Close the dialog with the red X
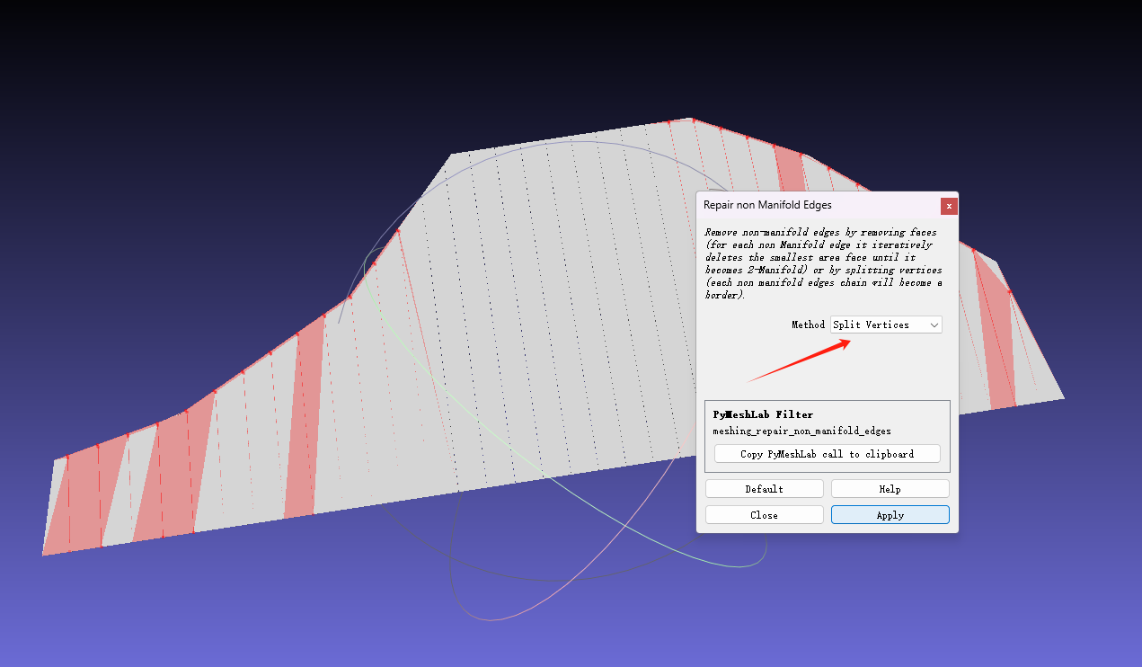 click(x=949, y=206)
